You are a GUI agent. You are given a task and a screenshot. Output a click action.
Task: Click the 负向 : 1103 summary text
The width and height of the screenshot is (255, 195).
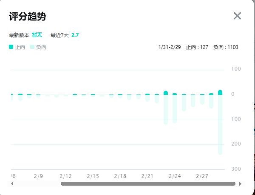[226, 47]
